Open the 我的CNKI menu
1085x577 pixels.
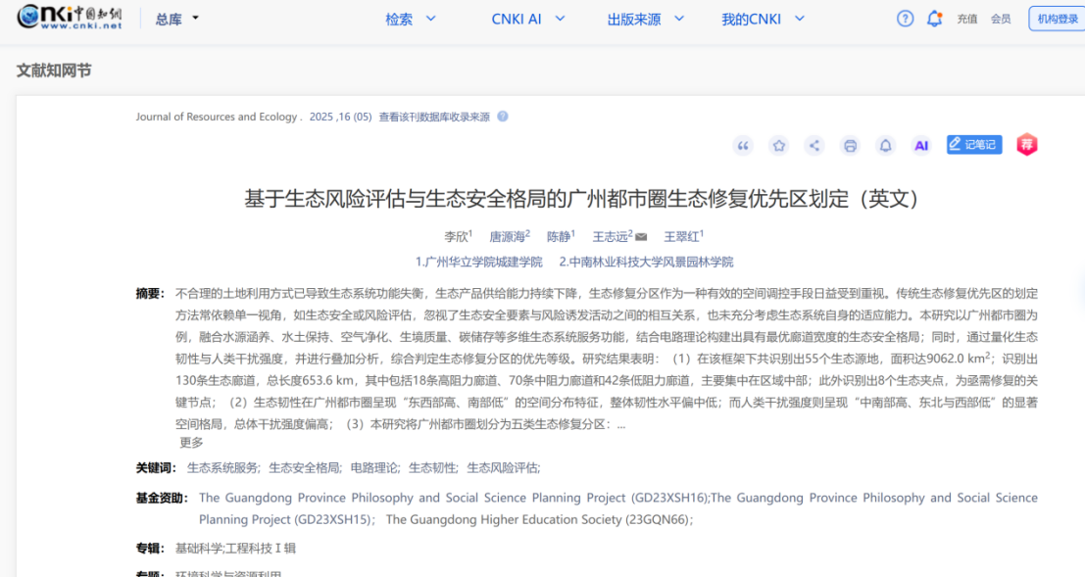pos(763,19)
